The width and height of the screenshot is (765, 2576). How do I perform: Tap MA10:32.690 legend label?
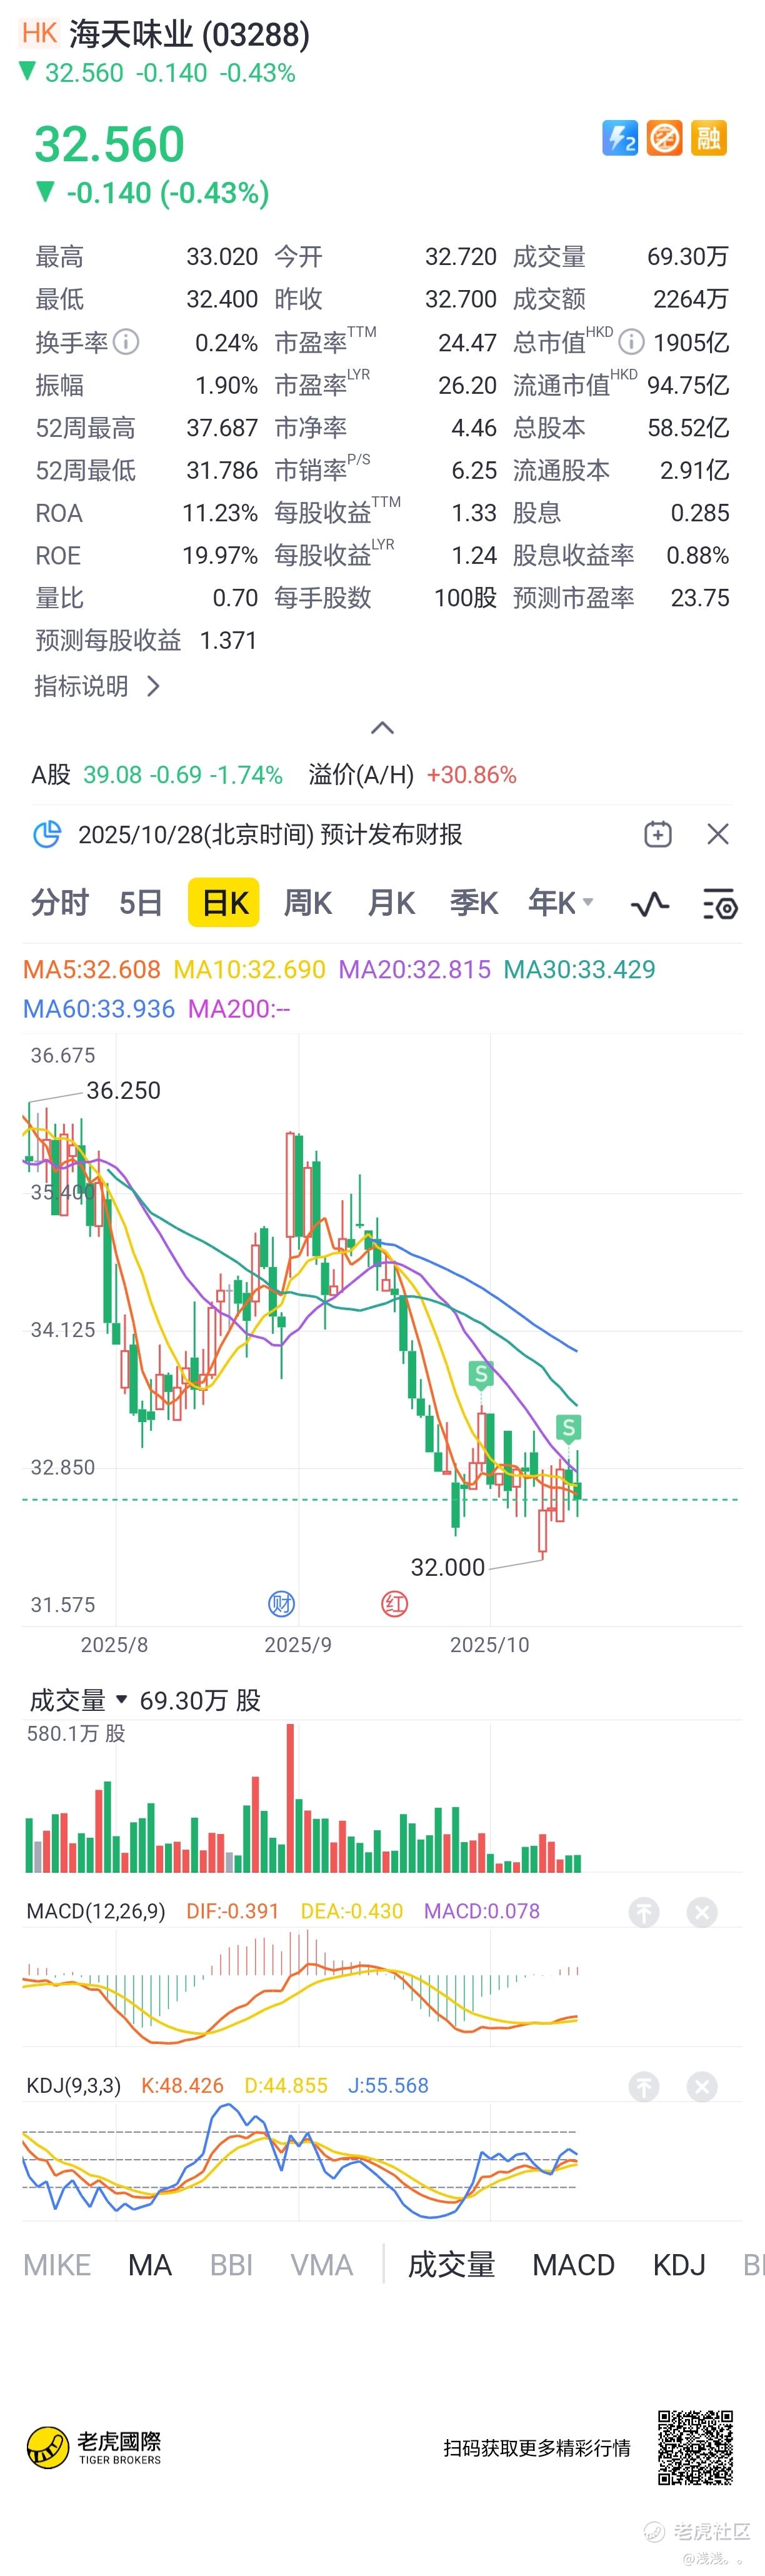[250, 969]
